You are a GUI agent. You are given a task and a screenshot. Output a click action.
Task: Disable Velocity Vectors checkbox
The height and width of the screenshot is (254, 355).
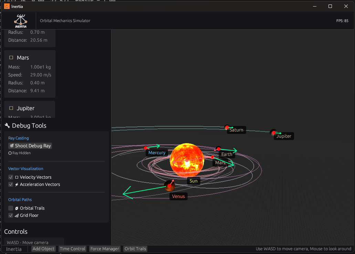click(11, 177)
